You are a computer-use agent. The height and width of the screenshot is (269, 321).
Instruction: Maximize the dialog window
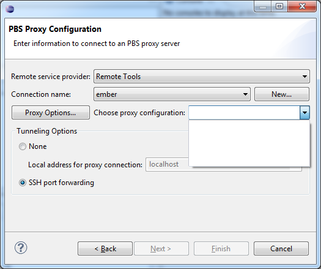(279, 6)
